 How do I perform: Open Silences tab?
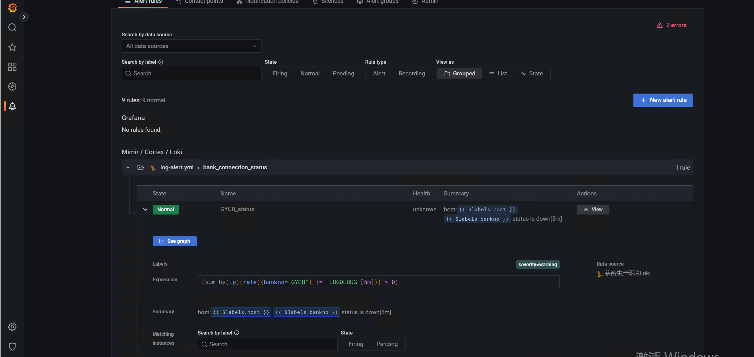click(x=328, y=2)
